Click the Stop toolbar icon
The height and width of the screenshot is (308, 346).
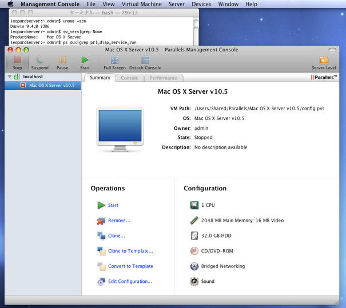[17, 60]
